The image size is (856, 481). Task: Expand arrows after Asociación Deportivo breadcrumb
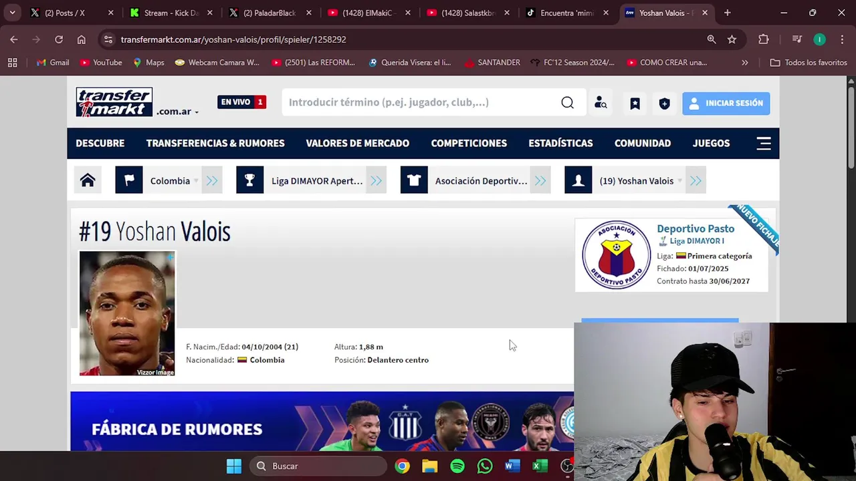coord(540,181)
